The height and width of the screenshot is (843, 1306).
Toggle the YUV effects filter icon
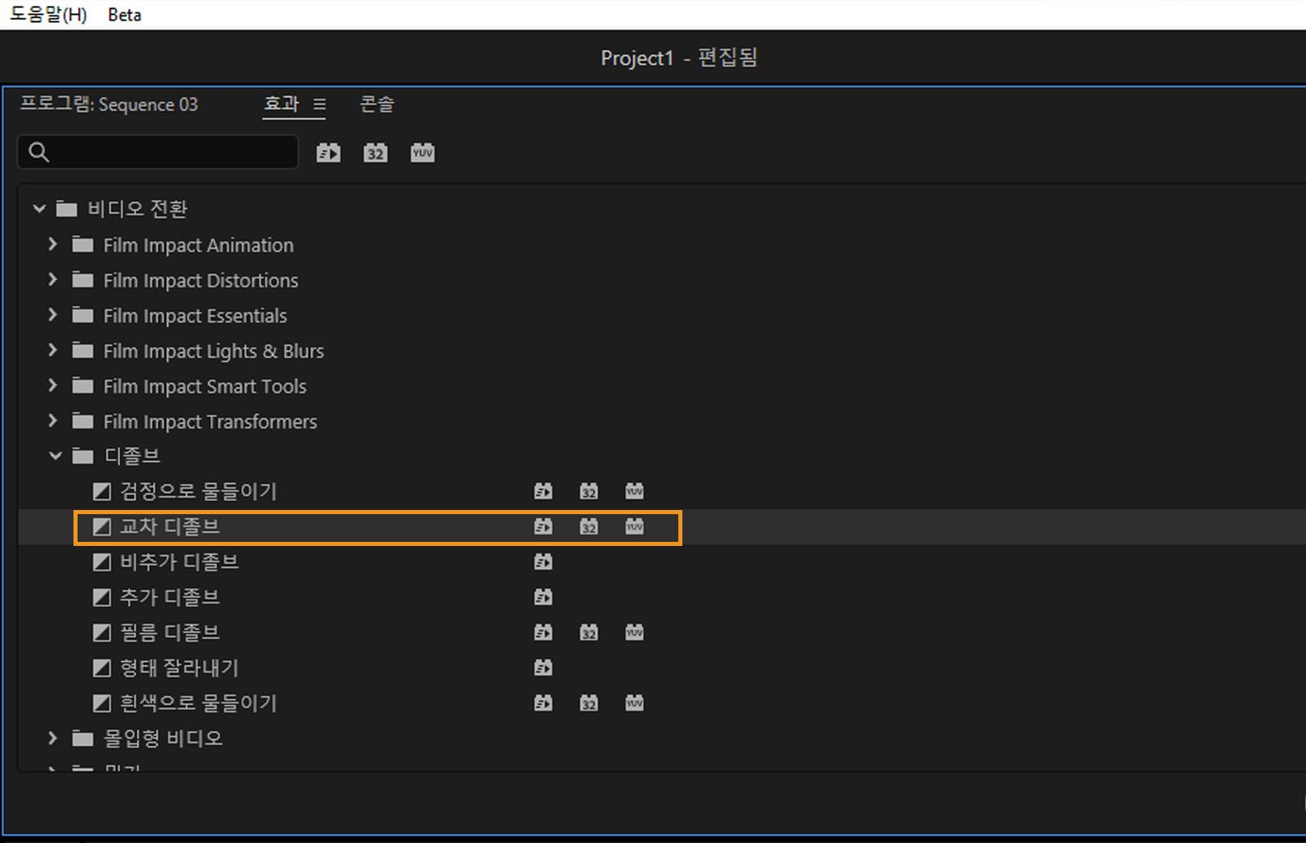click(422, 153)
